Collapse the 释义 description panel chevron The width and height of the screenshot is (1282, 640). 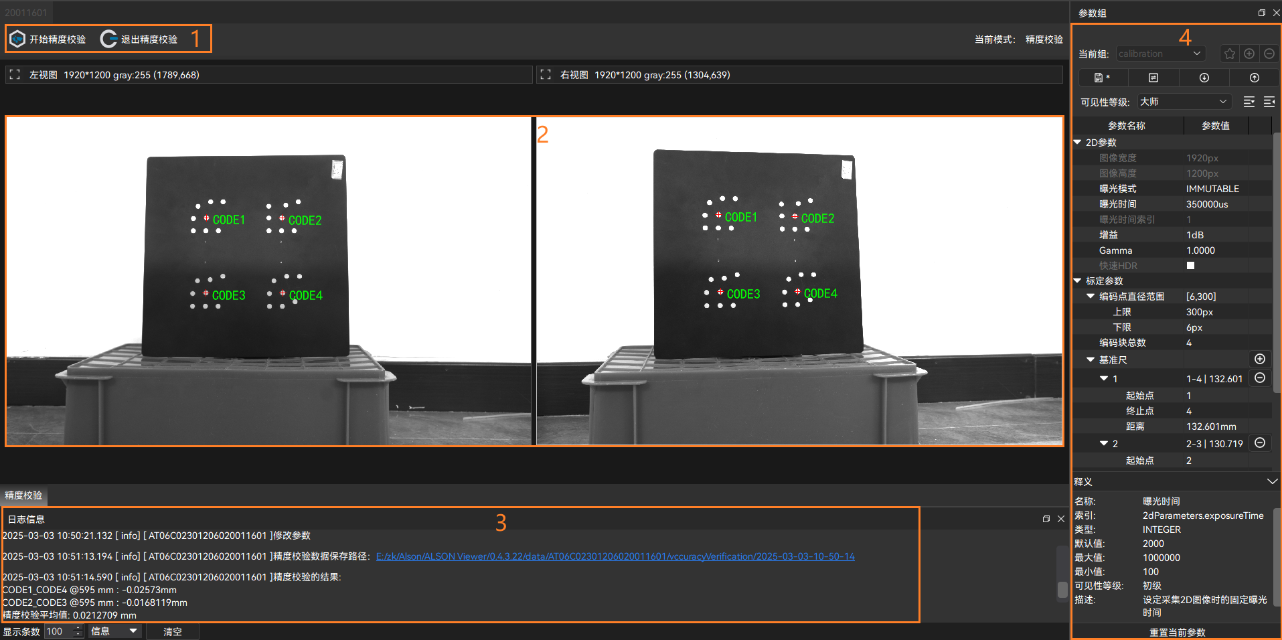point(1272,481)
